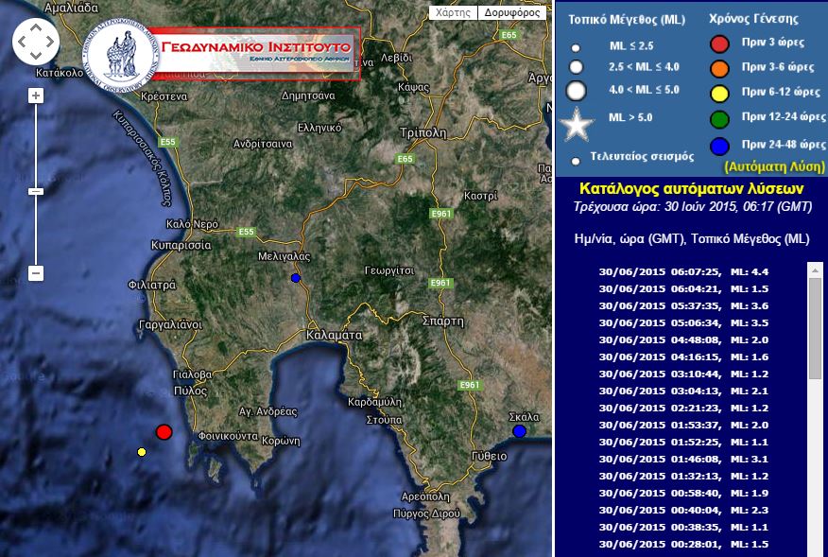Click the 'Τελευταίος σεισμός' legend dot
Viewport: 828px width, 557px height.
[577, 161]
